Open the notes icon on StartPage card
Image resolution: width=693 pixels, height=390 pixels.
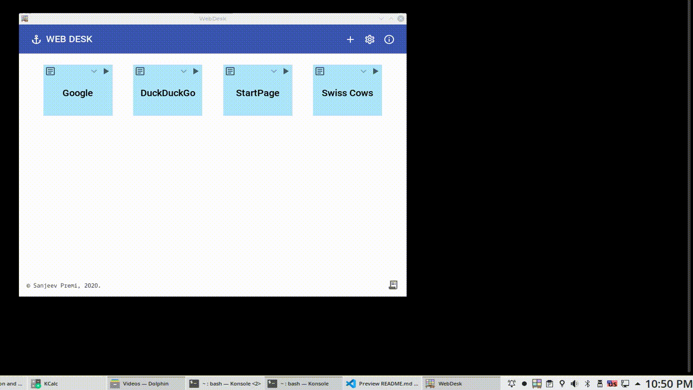pyautogui.click(x=230, y=71)
